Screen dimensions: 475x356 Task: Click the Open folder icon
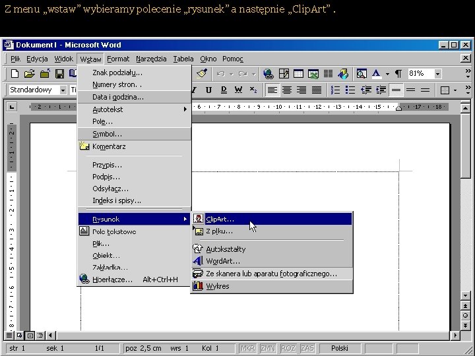tap(30, 74)
